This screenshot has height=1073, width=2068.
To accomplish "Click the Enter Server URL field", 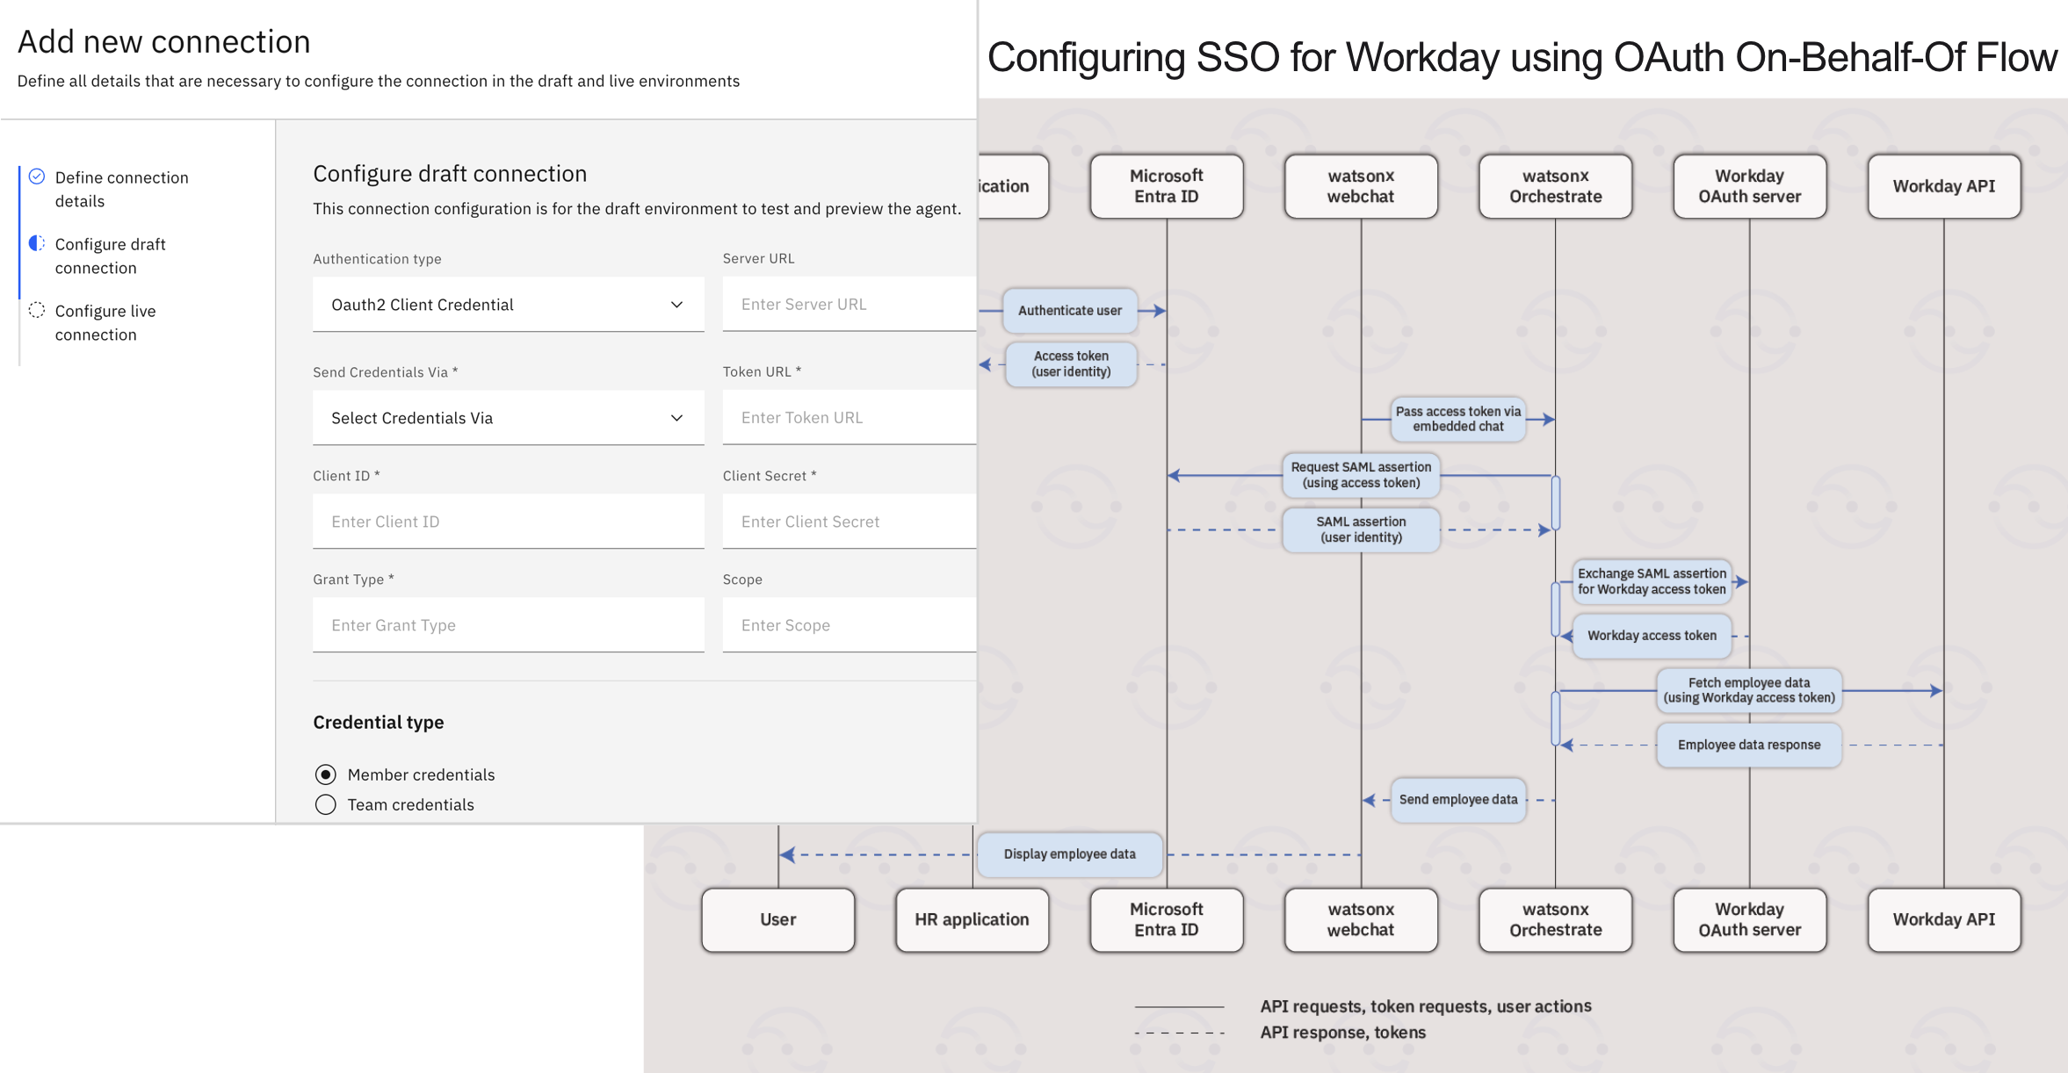I will tap(850, 304).
